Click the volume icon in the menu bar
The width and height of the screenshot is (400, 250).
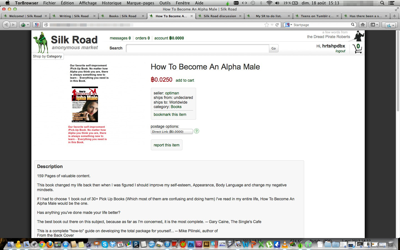[x=277, y=3]
